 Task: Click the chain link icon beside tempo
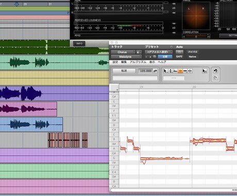click(x=155, y=71)
